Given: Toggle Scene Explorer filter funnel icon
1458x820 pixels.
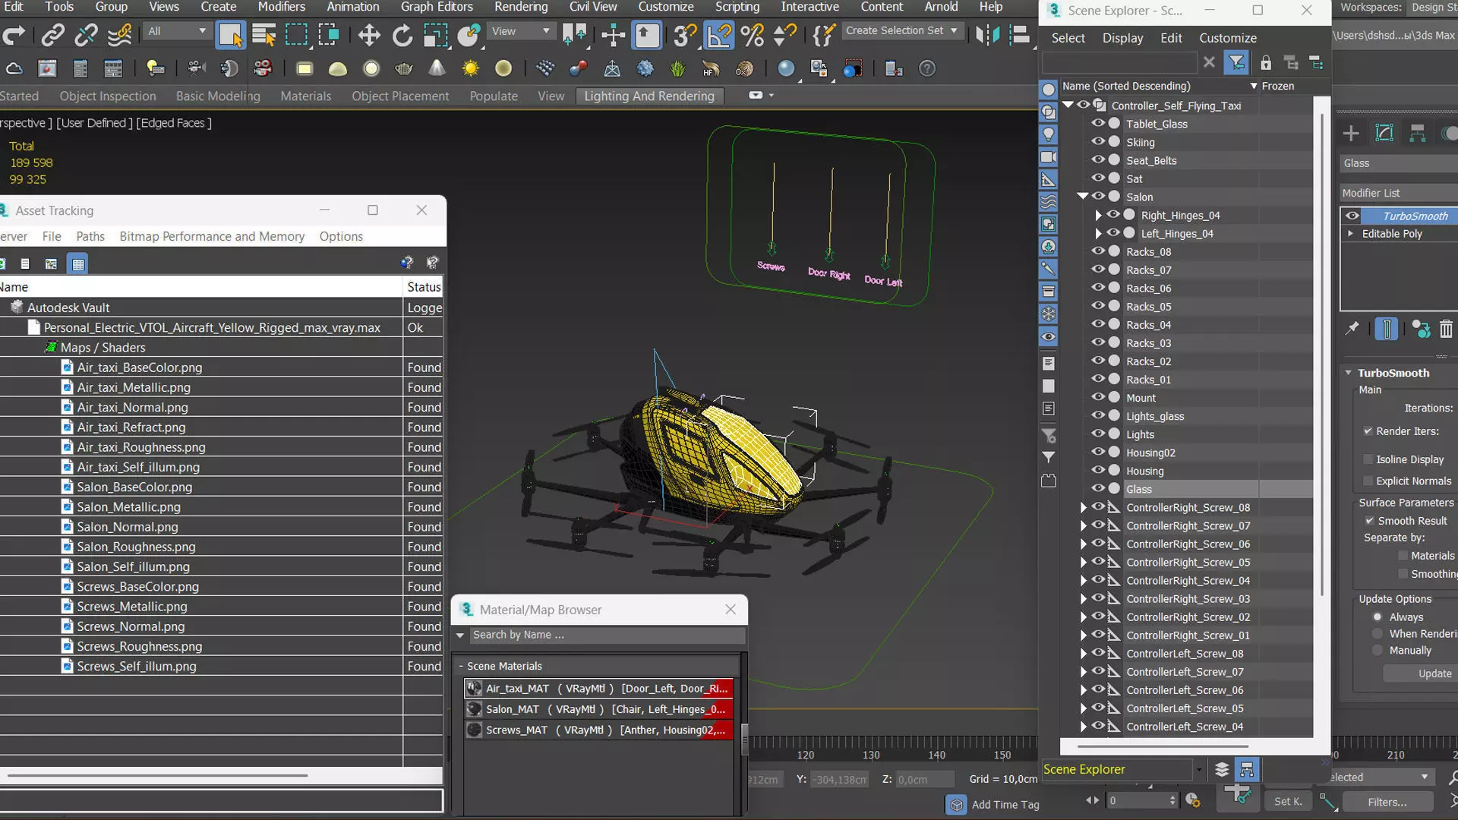Looking at the screenshot, I should [1236, 62].
